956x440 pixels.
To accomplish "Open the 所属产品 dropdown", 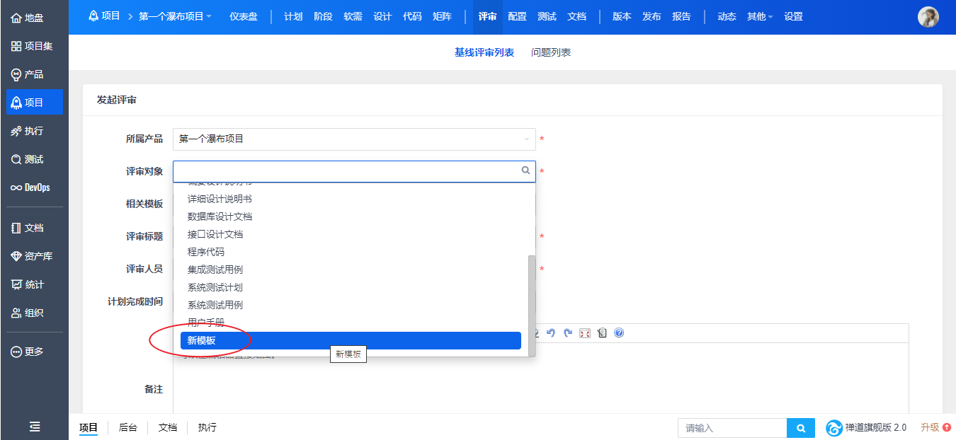I will point(354,139).
